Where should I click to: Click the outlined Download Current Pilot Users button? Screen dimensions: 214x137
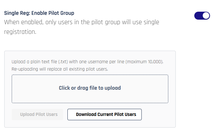click(104, 114)
